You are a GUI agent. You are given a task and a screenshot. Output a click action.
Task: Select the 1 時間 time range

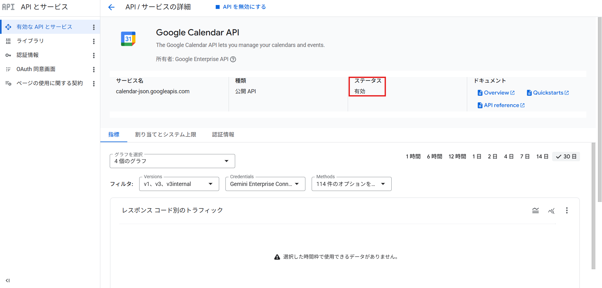point(413,157)
